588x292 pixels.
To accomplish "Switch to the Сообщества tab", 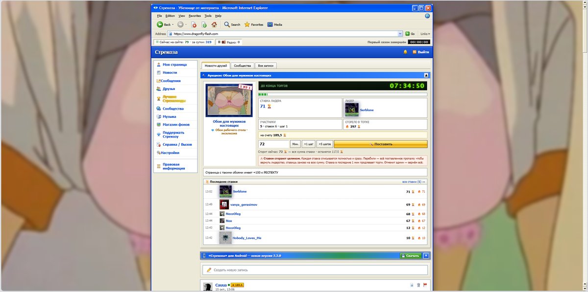I will 242,66.
